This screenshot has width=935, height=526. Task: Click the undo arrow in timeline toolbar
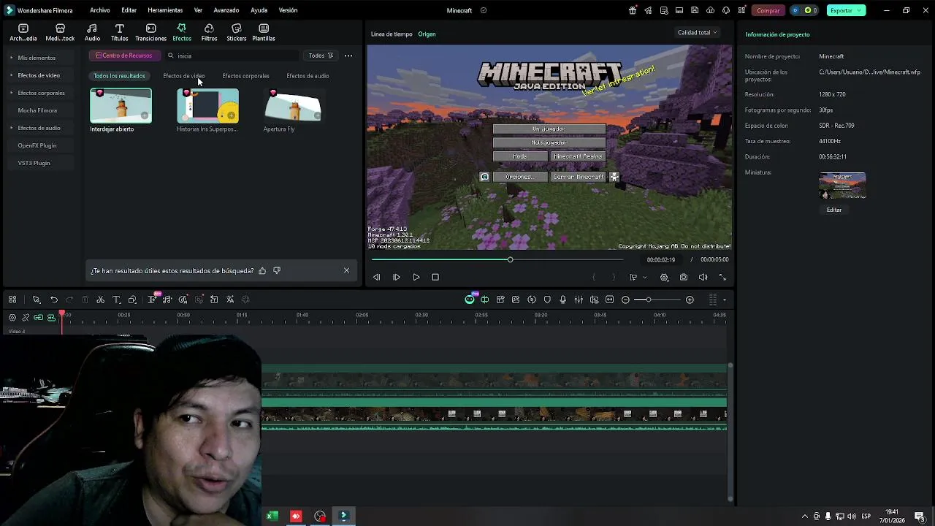(54, 300)
